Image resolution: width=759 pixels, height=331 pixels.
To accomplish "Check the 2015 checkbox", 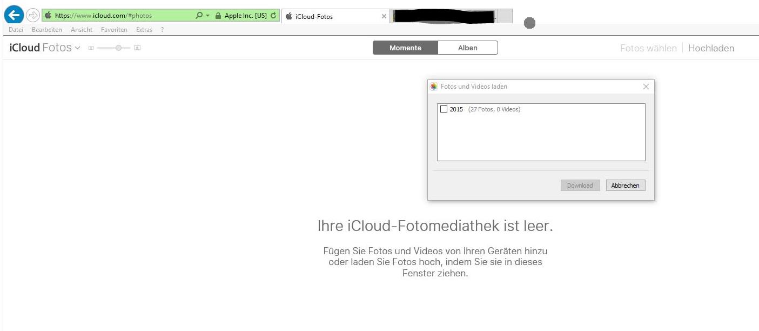I will point(444,109).
